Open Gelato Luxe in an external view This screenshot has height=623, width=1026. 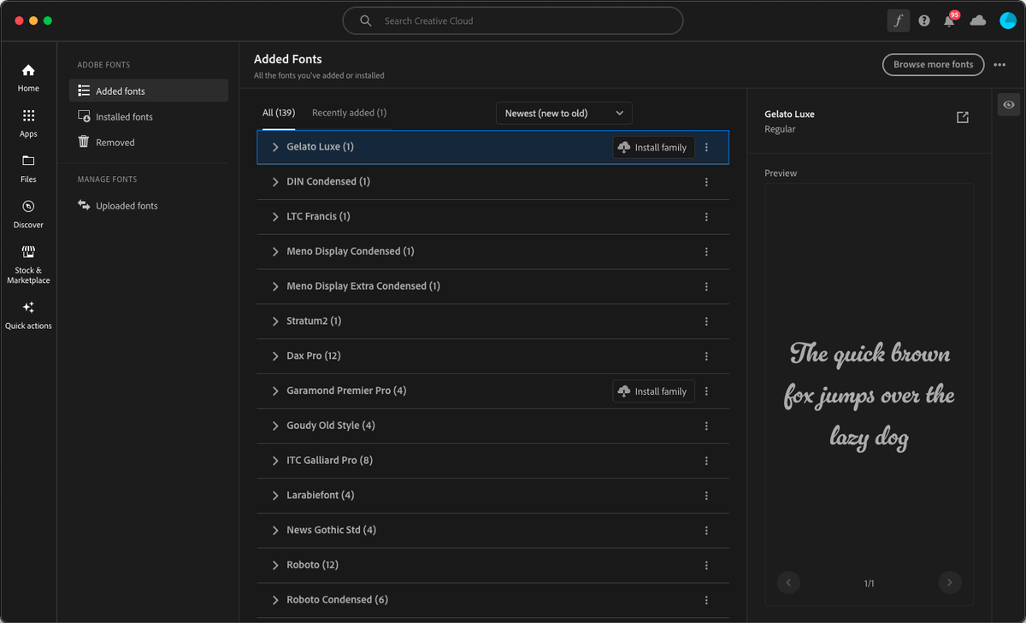tap(963, 117)
